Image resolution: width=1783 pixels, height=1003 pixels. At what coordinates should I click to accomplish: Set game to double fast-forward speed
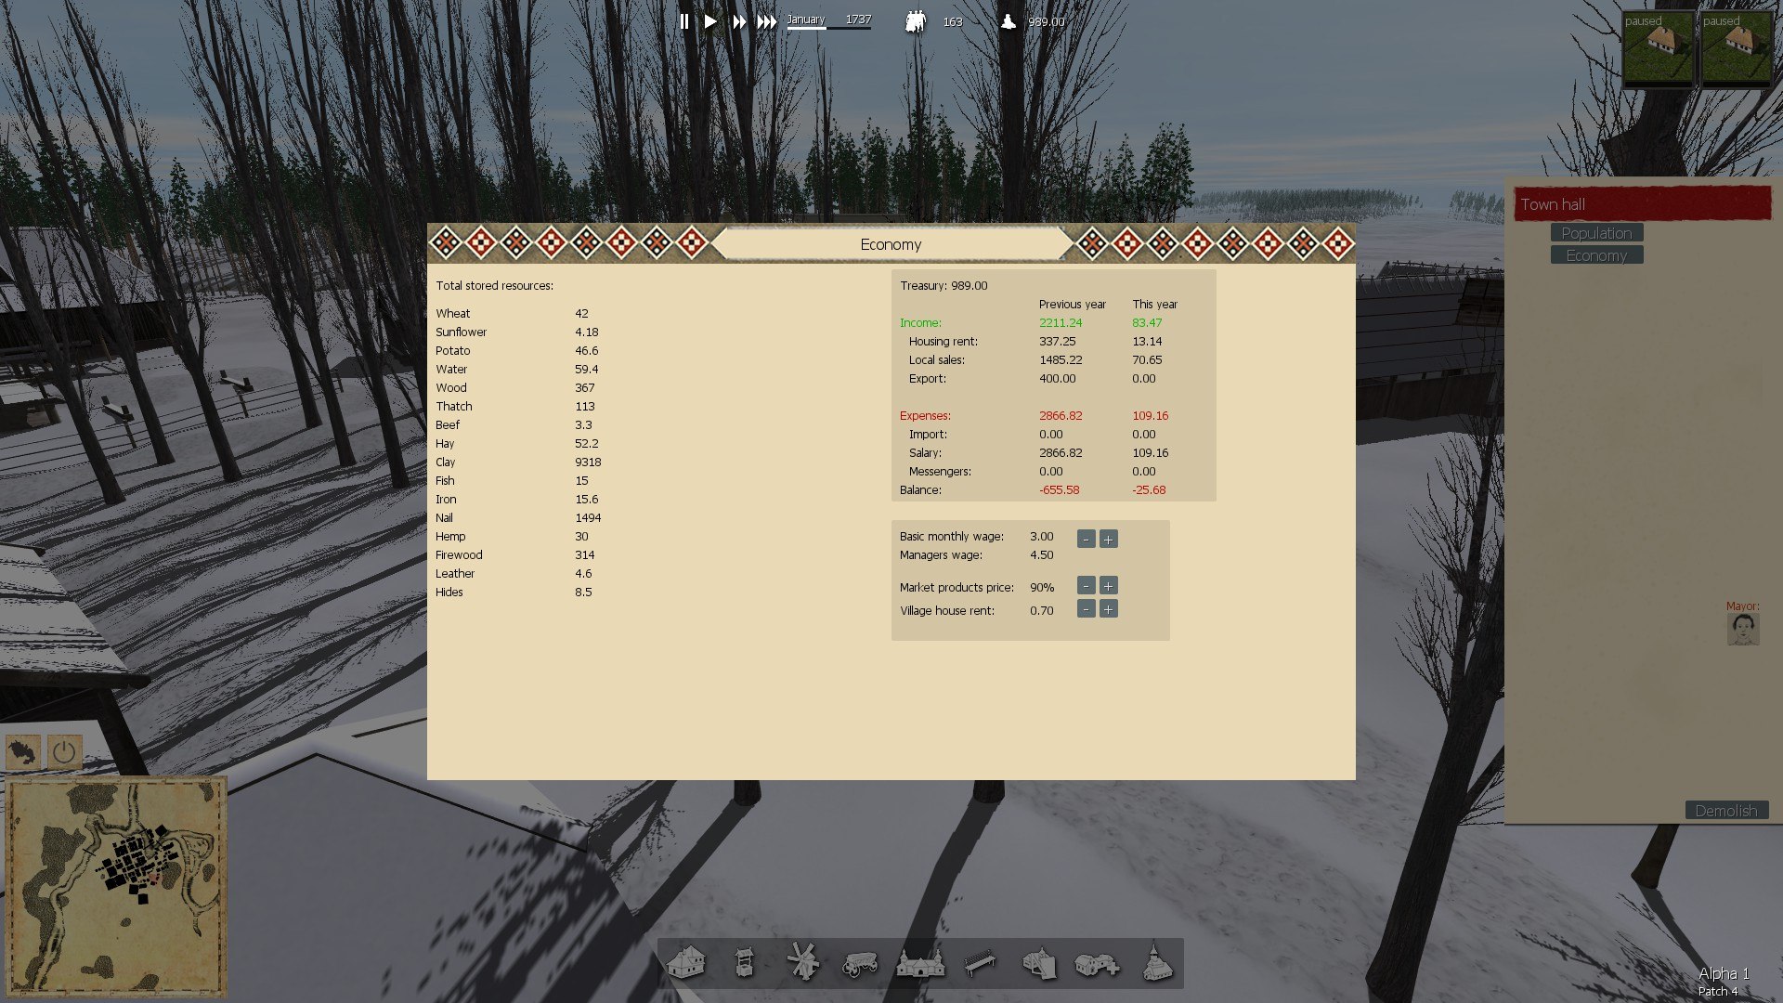pyautogui.click(x=739, y=21)
